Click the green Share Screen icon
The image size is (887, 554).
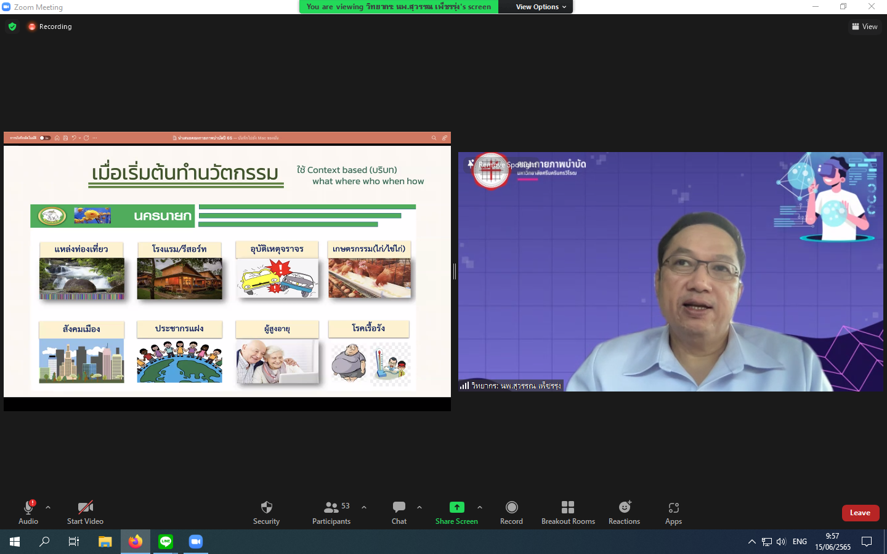click(456, 507)
